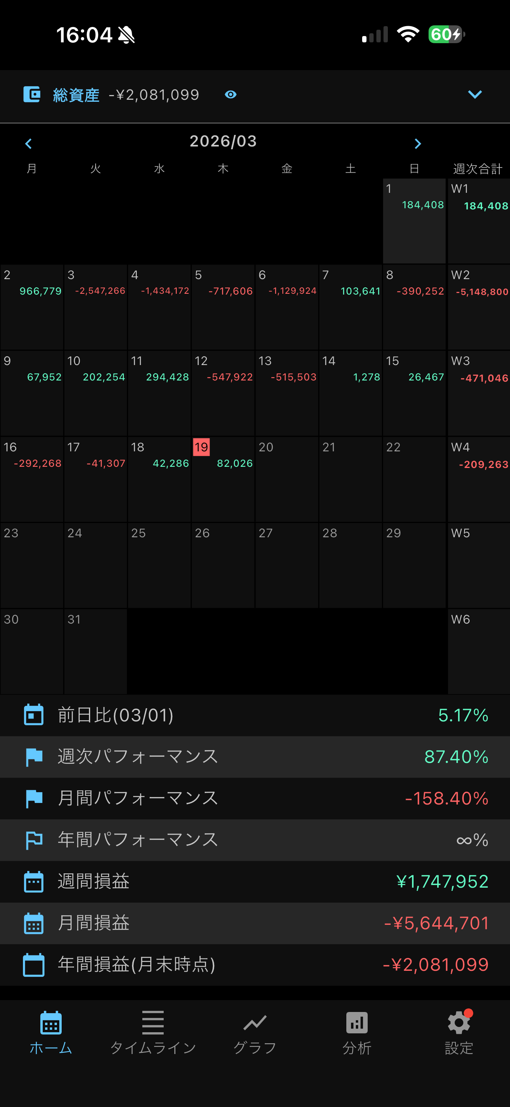Tap the calendar icon next to 前日比
510x1107 pixels.
point(34,715)
